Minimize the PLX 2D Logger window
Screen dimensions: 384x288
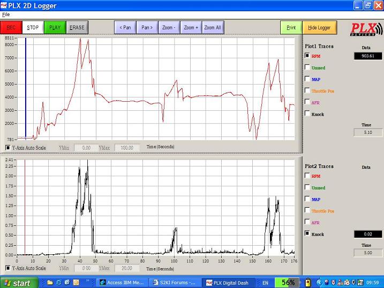358,5
